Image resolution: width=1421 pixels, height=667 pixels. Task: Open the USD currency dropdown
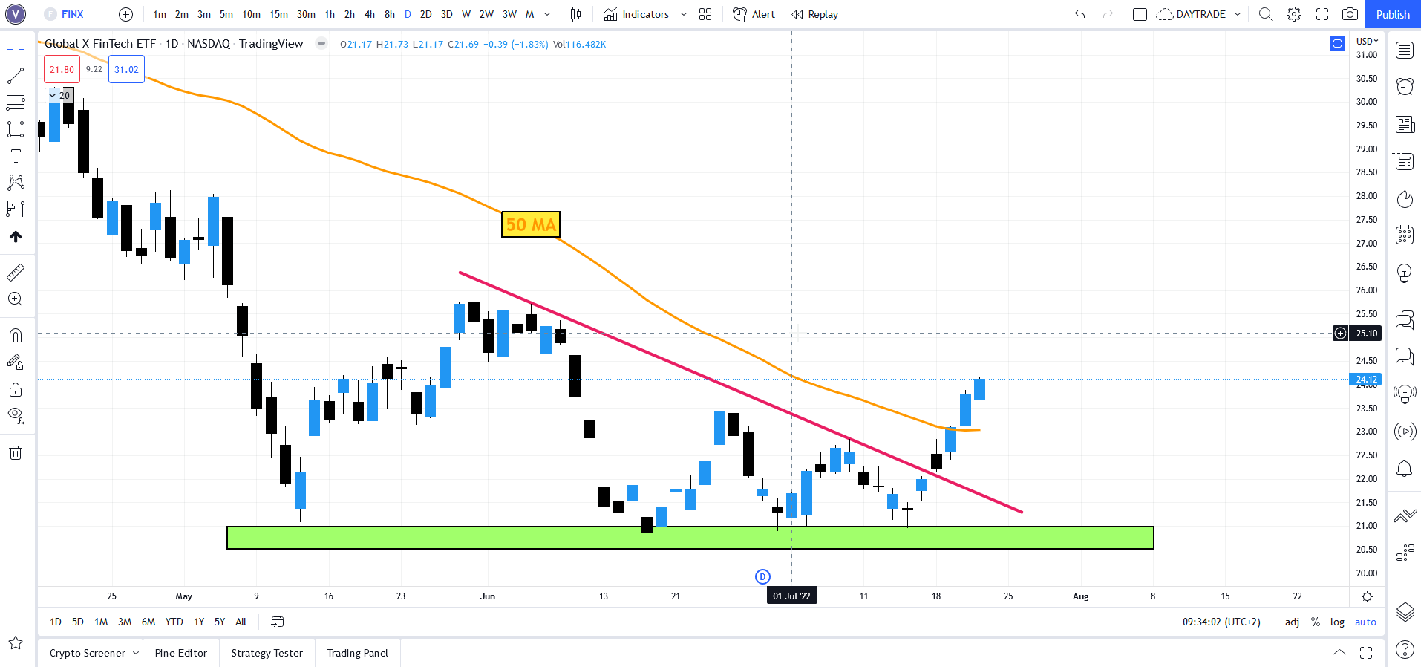[x=1367, y=41]
